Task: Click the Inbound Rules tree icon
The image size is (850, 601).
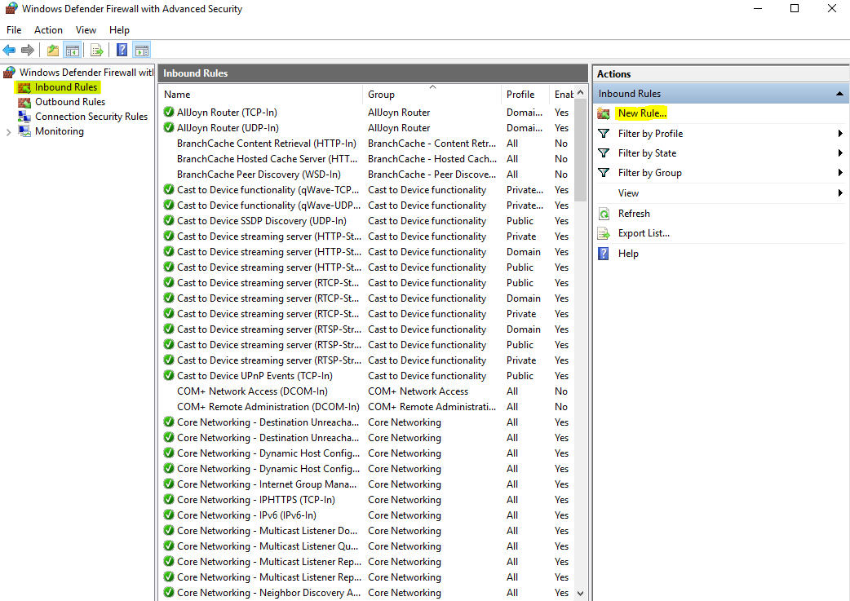Action: click(x=24, y=87)
